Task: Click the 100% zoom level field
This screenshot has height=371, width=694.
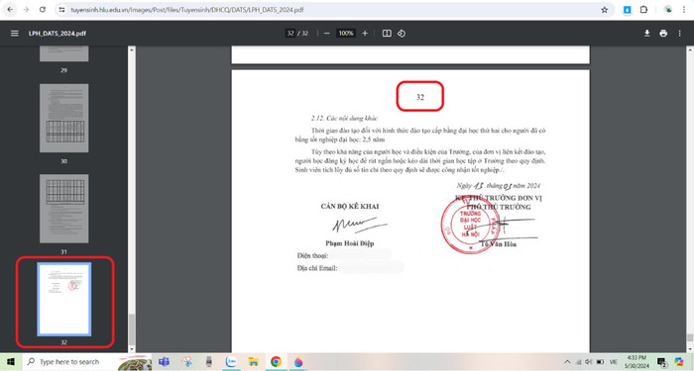Action: (346, 34)
